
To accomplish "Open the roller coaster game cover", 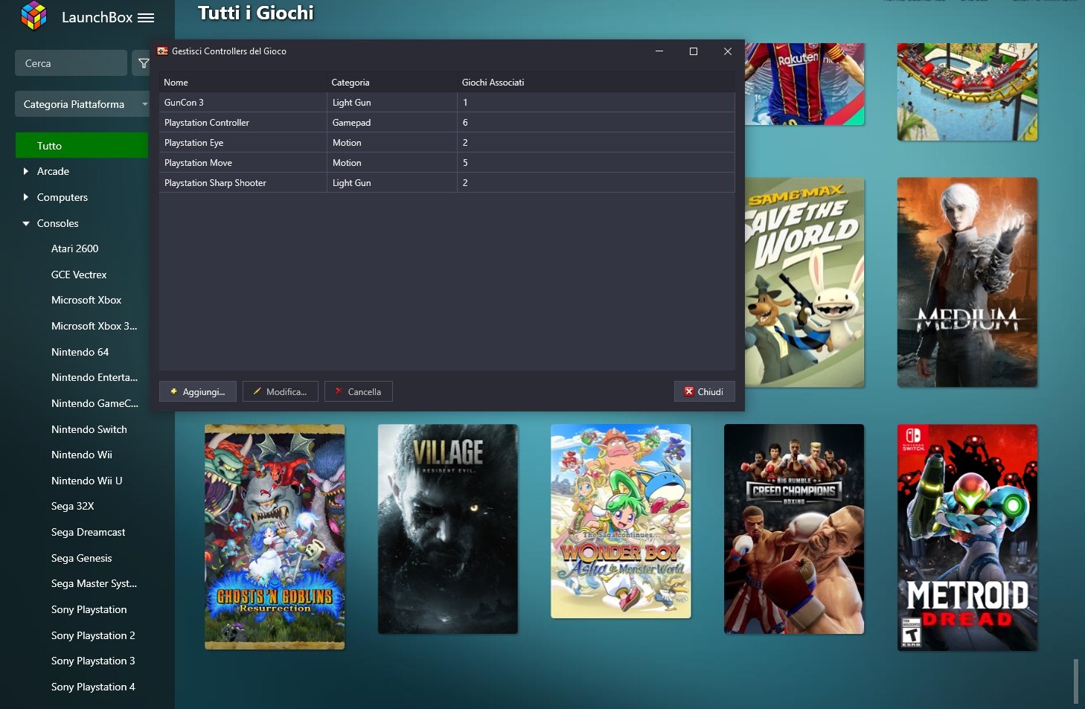I will tap(967, 92).
